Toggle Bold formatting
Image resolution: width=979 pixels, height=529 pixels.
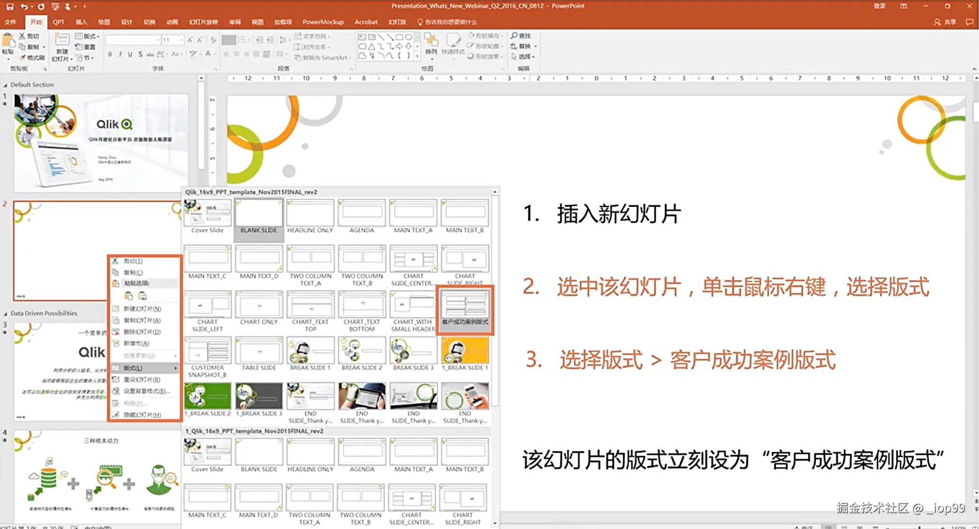(110, 54)
